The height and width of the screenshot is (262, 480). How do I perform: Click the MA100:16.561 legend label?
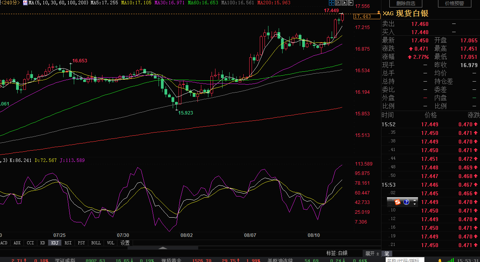click(238, 3)
